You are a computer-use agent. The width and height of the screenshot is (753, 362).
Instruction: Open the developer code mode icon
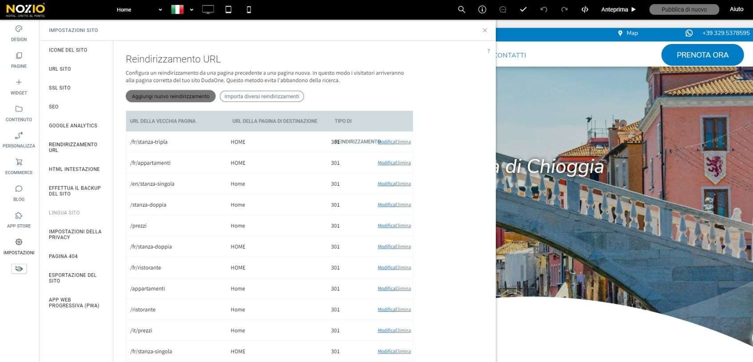click(x=585, y=9)
